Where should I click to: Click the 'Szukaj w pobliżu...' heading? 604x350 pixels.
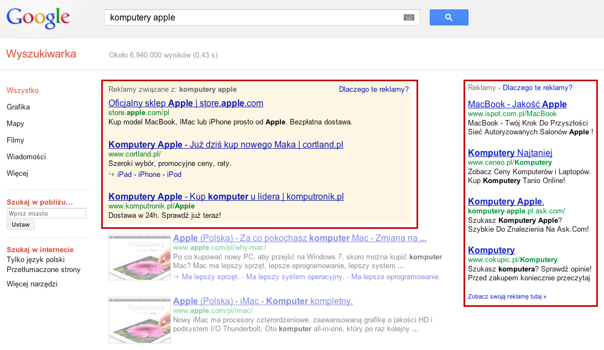40,202
